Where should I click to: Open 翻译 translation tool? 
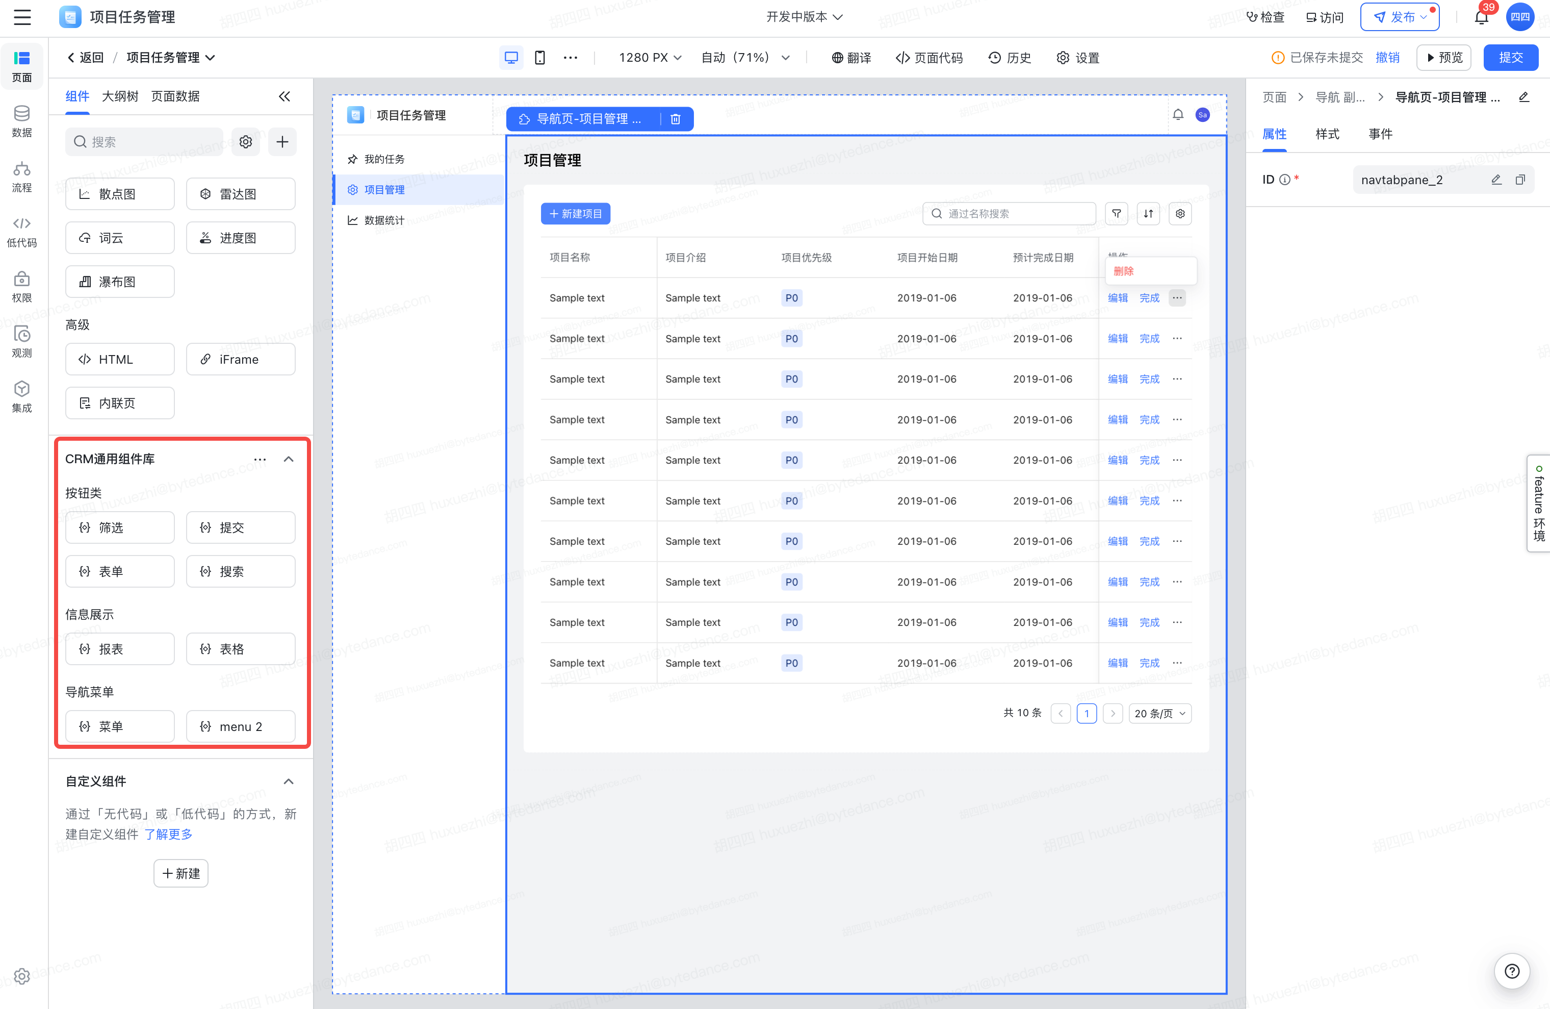tap(851, 58)
